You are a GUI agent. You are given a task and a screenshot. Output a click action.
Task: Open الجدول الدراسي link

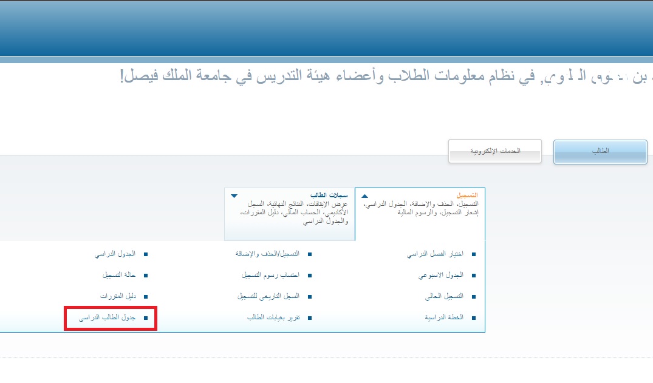click(x=115, y=254)
